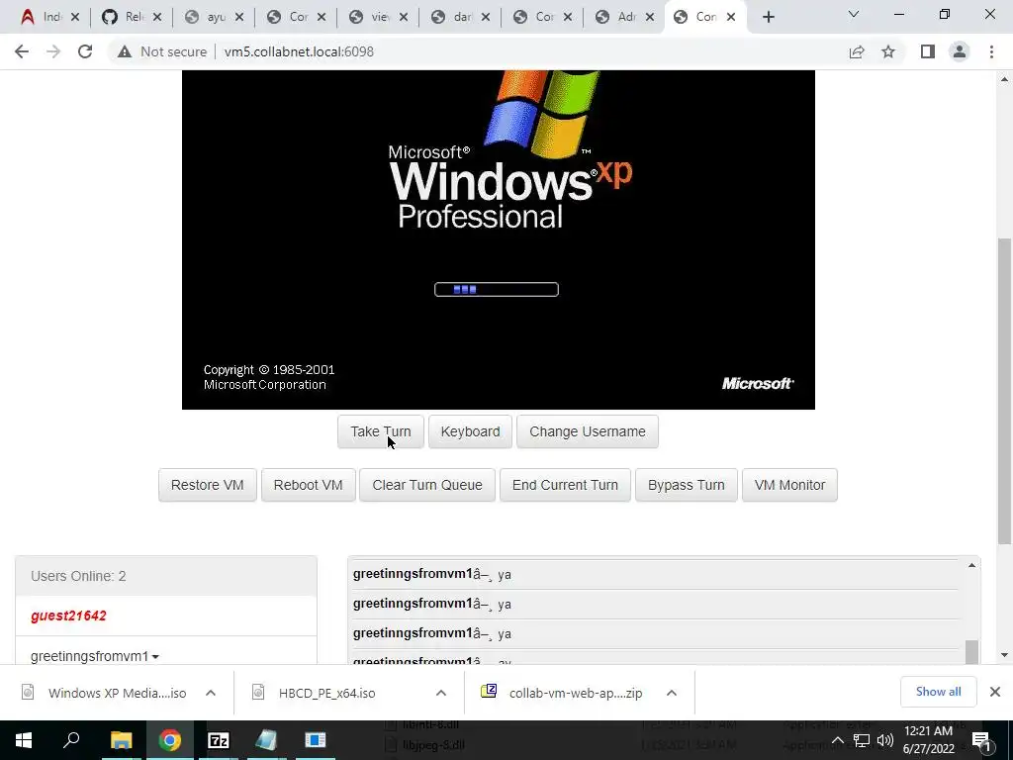The height and width of the screenshot is (760, 1013).
Task: Open Chrome profile avatar
Action: click(x=960, y=51)
